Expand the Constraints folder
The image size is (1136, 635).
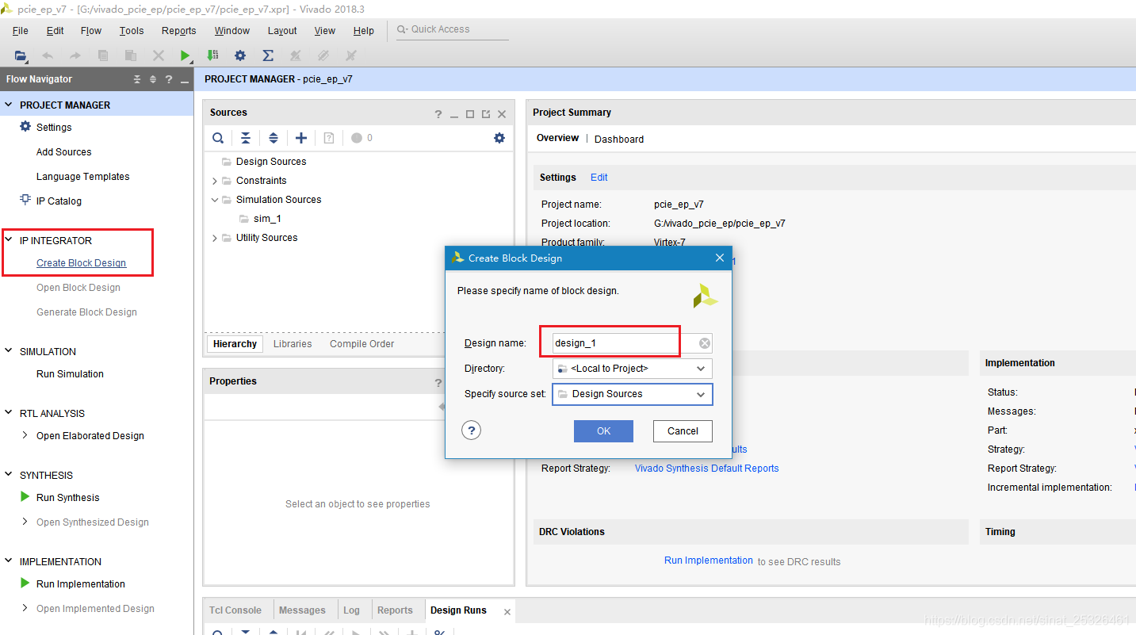point(215,181)
